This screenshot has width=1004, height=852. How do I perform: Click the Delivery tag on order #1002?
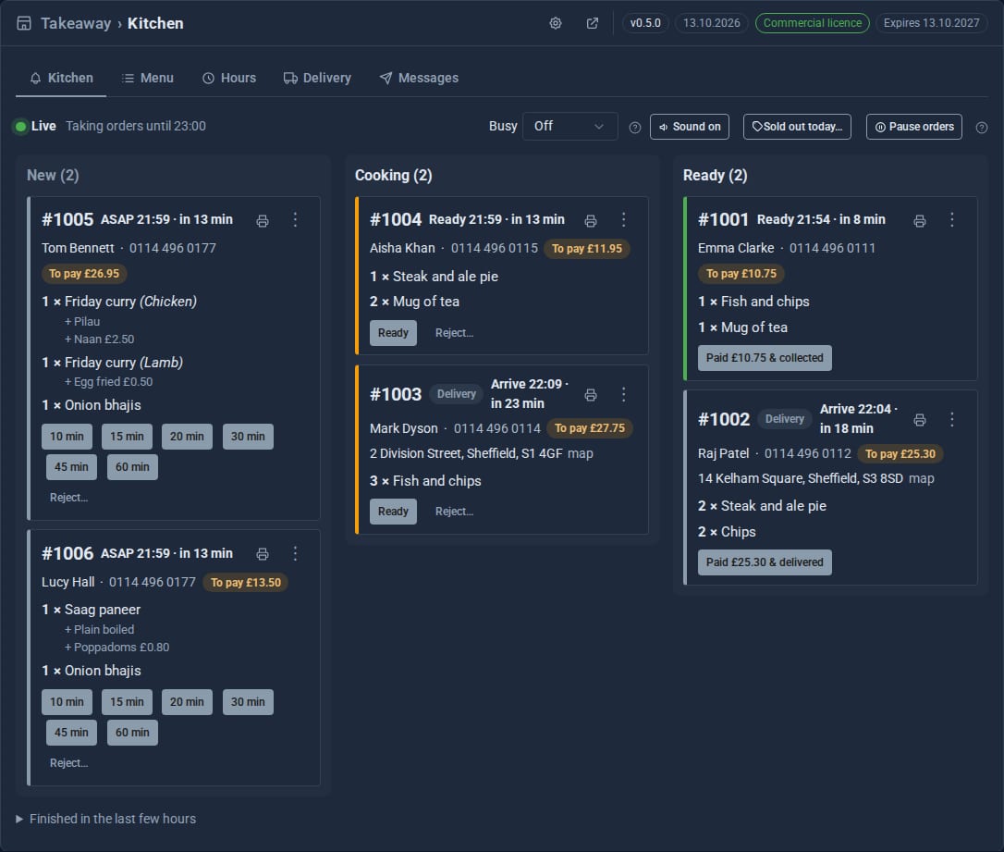click(784, 419)
